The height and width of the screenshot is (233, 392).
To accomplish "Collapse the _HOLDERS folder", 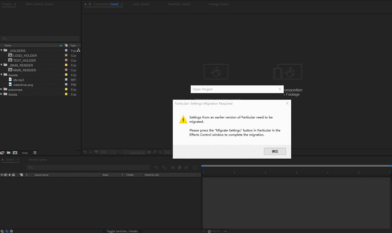I will tap(2, 50).
